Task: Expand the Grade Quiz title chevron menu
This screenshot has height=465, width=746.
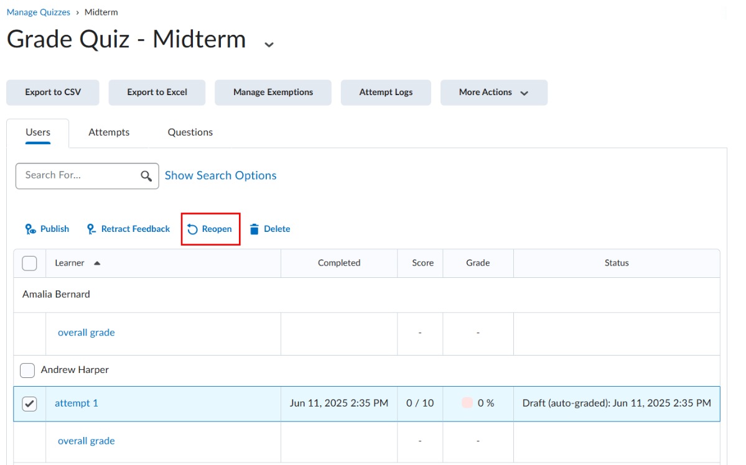Action: point(269,44)
